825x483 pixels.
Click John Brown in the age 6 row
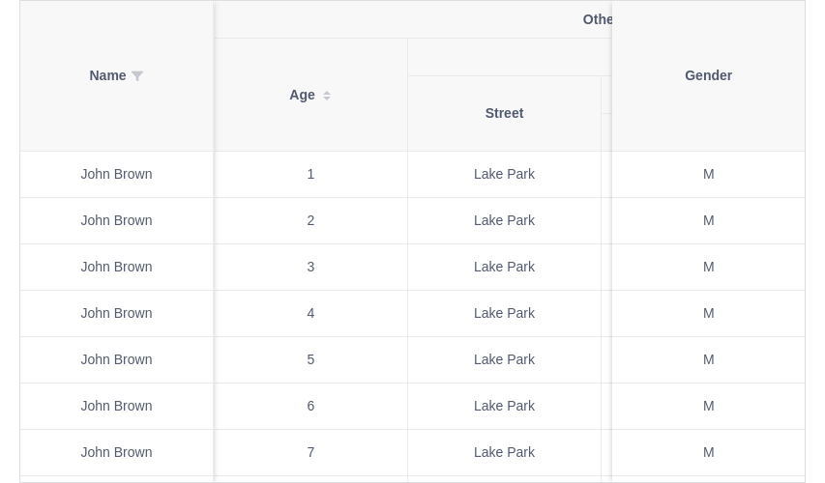(x=116, y=406)
